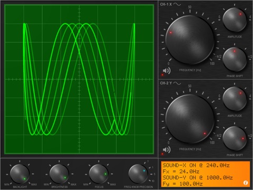253x190 pixels.
Task: Toggle the CH-1 X speaker sound icon
Action: (x=167, y=71)
